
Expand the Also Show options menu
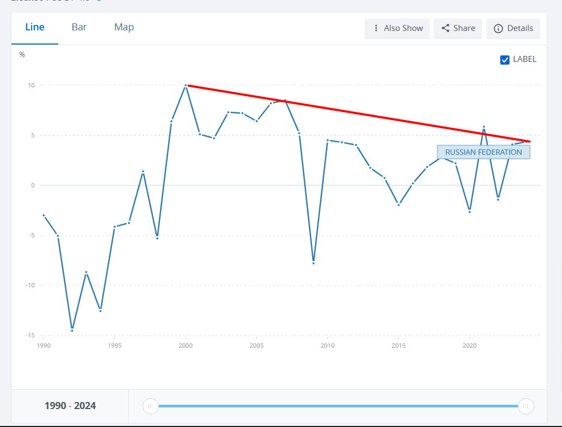[x=397, y=28]
